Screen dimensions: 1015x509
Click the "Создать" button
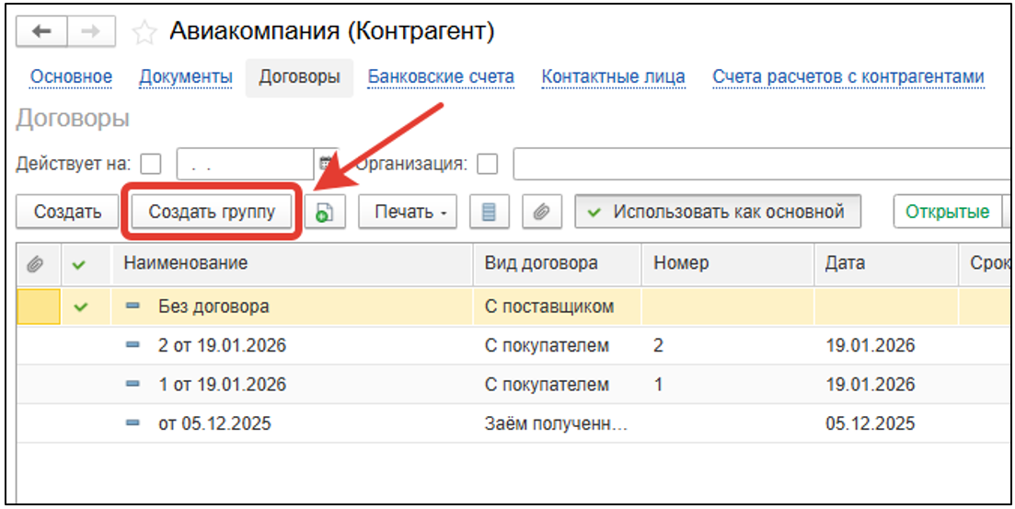click(x=67, y=212)
